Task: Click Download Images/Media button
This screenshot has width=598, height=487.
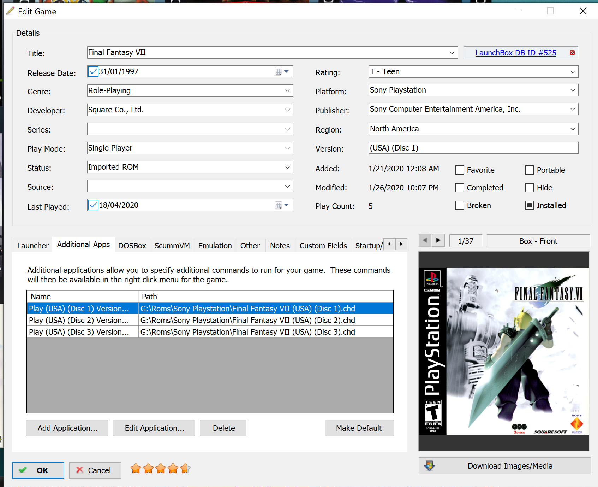Action: 505,466
